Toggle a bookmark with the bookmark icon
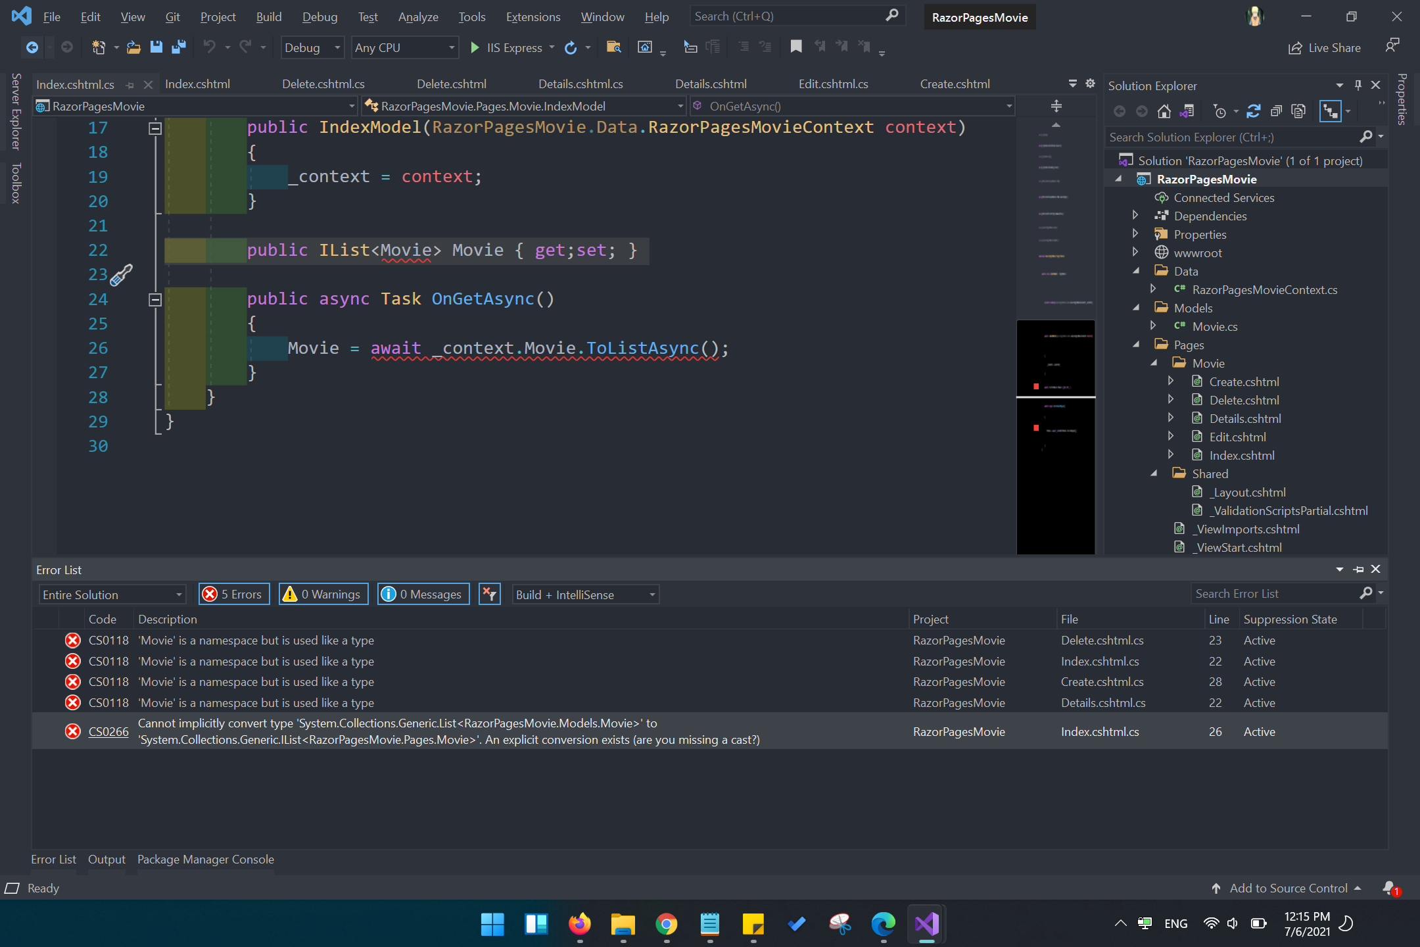The image size is (1420, 947). (x=796, y=47)
